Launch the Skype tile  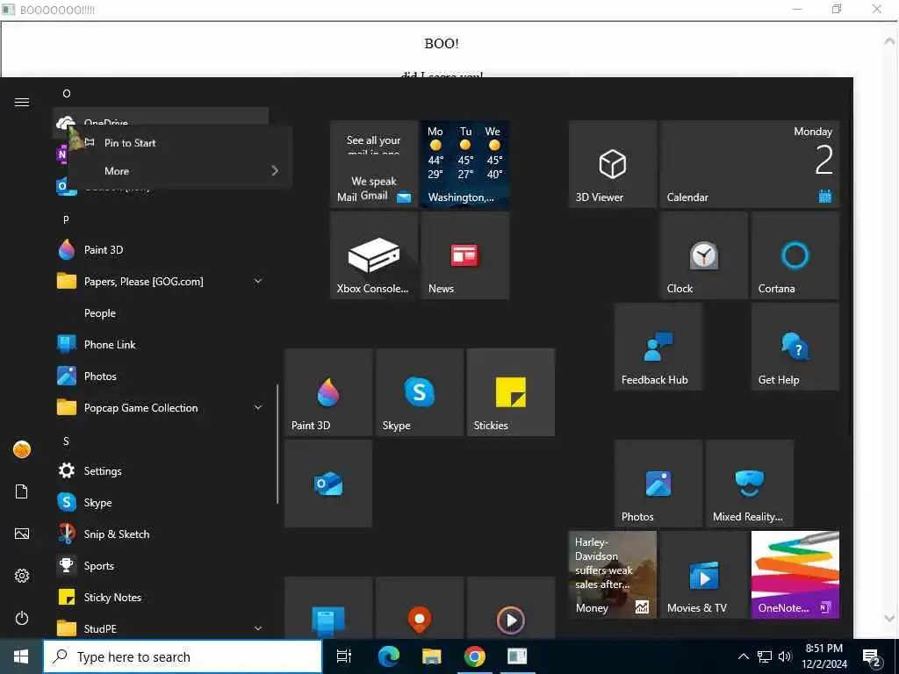point(419,392)
